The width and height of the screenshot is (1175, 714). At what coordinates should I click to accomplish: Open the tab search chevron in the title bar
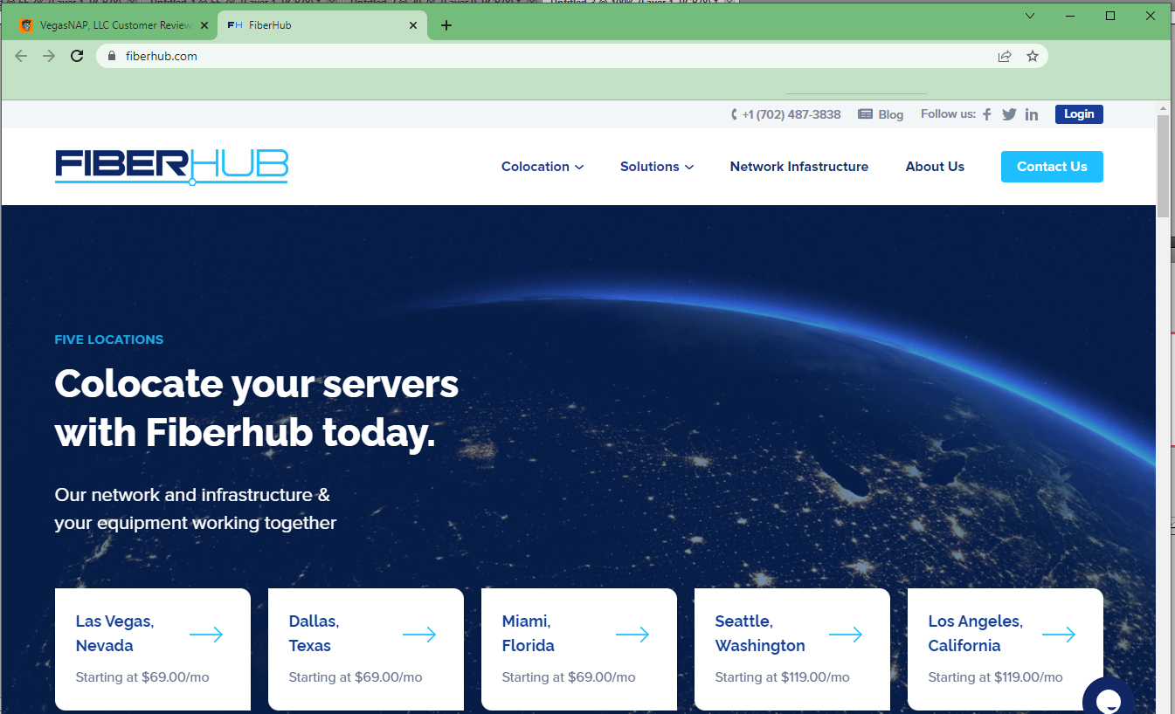coord(1030,16)
